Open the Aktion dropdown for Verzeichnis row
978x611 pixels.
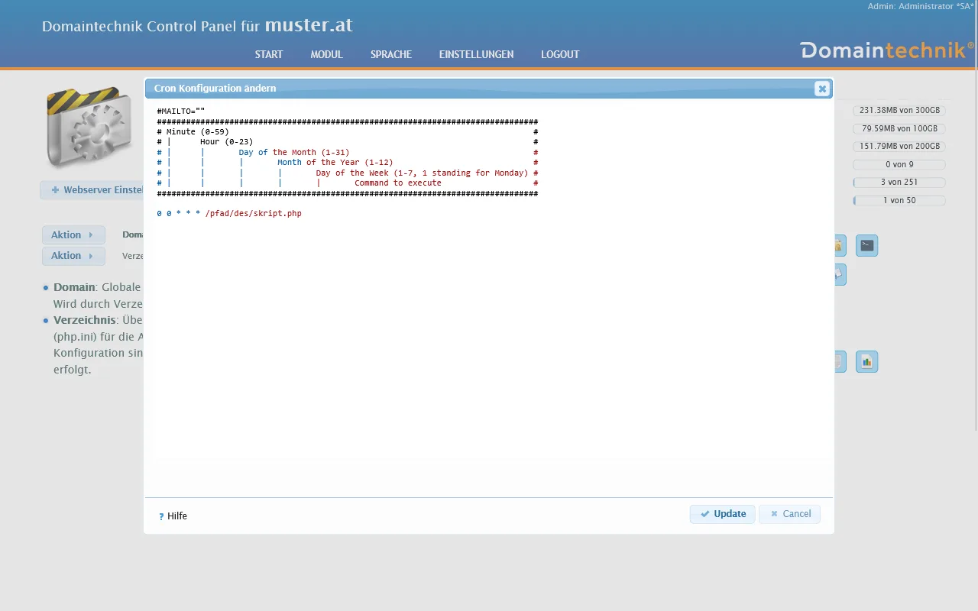click(x=73, y=256)
